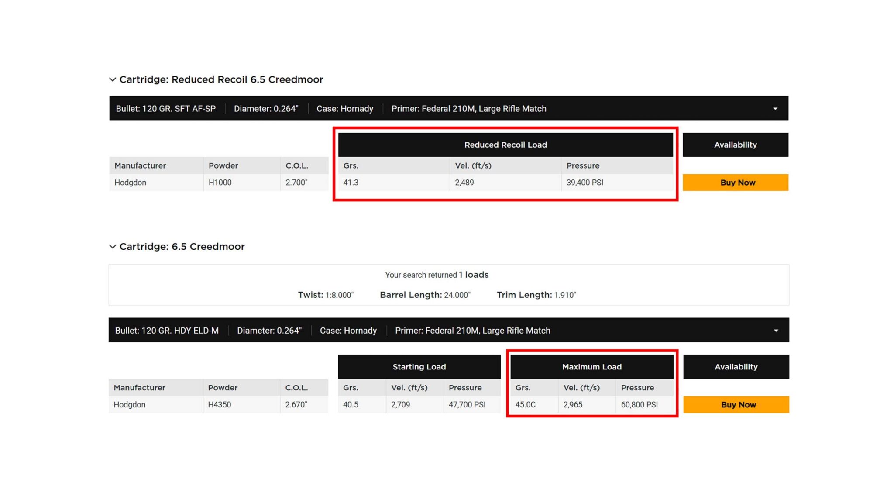Click the 39,400 PSI pressure value
Screen dimensions: 894x503
585,183
